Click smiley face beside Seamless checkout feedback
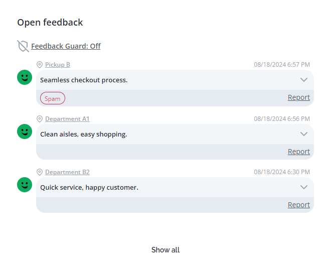Screen dimensions: 329x266 (x=25, y=77)
